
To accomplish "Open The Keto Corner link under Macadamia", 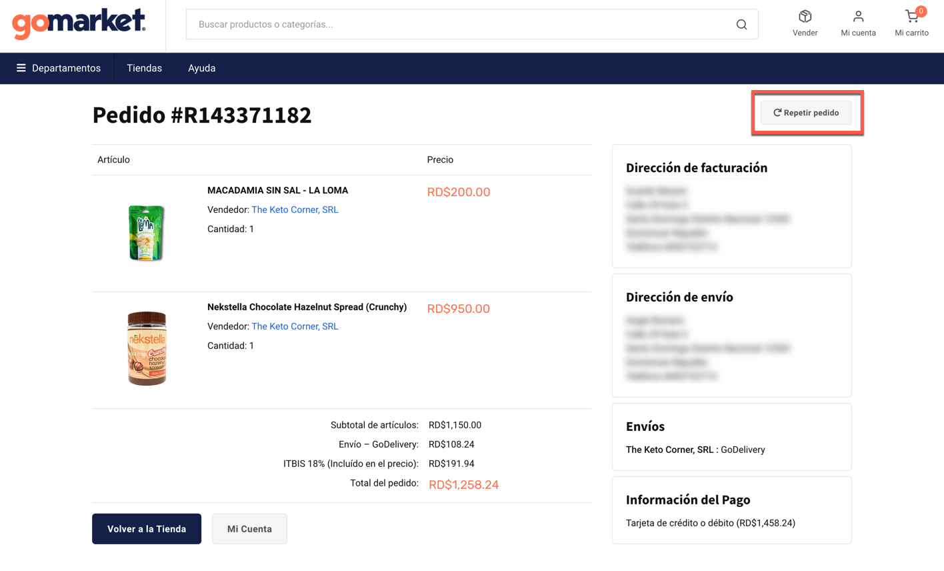I will coord(295,209).
